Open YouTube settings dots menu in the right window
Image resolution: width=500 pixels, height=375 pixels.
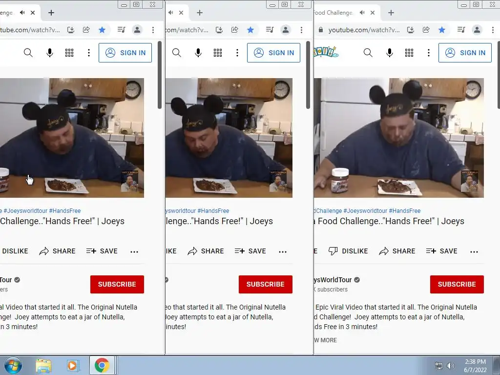pos(428,53)
